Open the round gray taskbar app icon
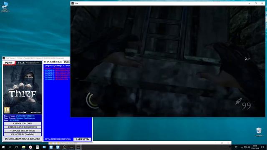 (x=65, y=147)
